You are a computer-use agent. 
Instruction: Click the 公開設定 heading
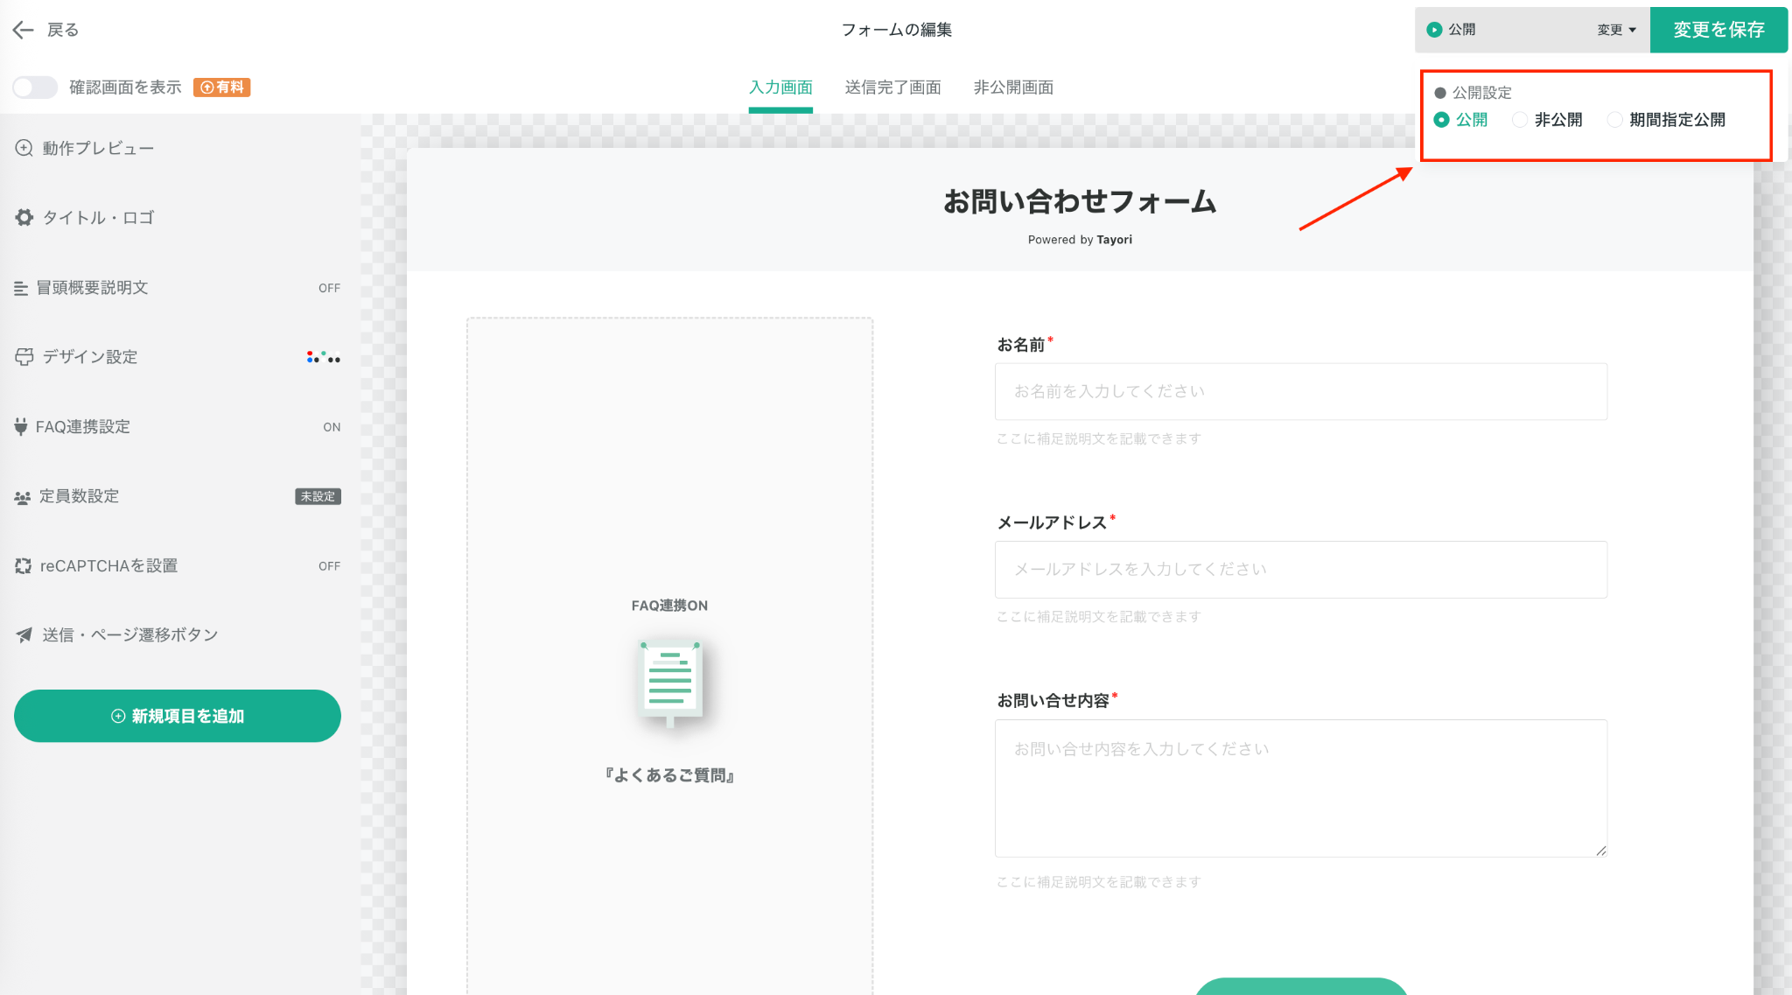coord(1482,93)
